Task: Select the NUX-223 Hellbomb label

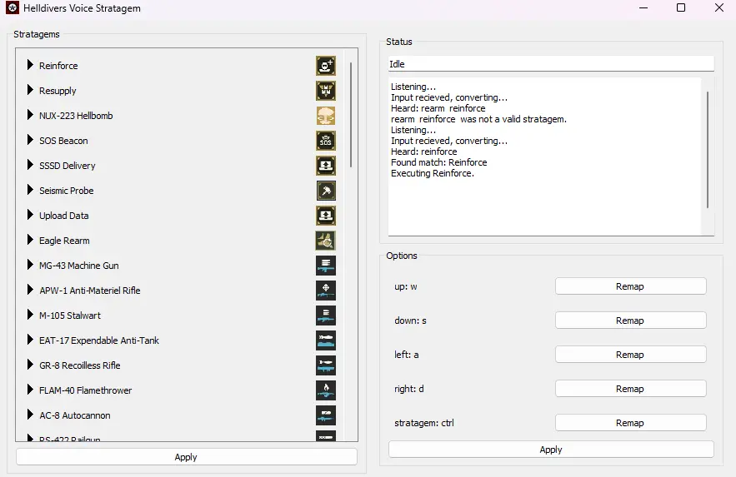Action: [76, 116]
